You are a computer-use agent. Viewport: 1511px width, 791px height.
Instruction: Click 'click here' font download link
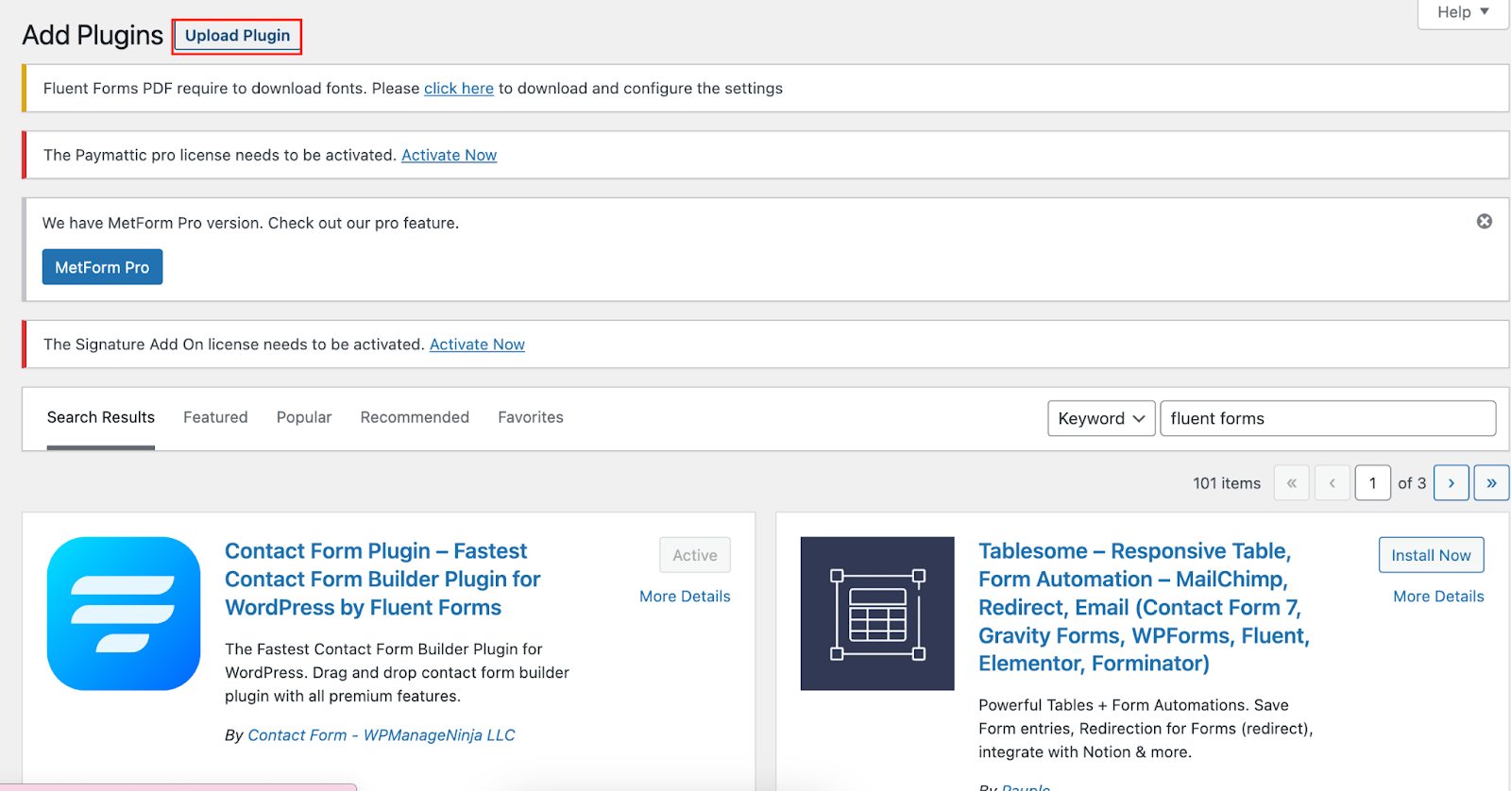point(459,89)
